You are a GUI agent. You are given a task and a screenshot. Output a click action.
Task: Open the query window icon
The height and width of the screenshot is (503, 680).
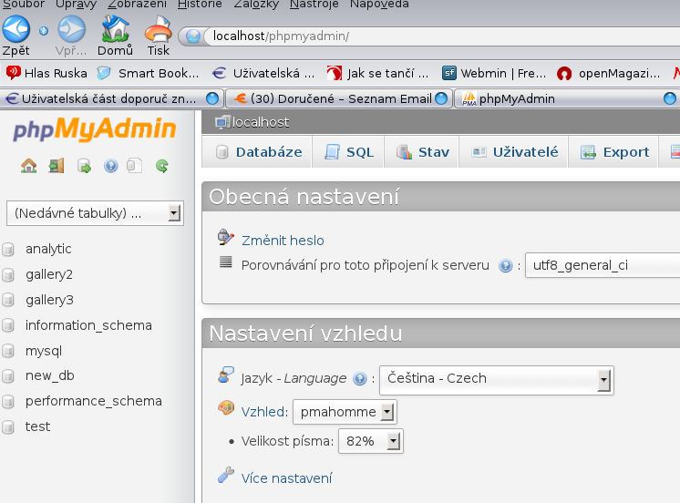click(x=84, y=166)
